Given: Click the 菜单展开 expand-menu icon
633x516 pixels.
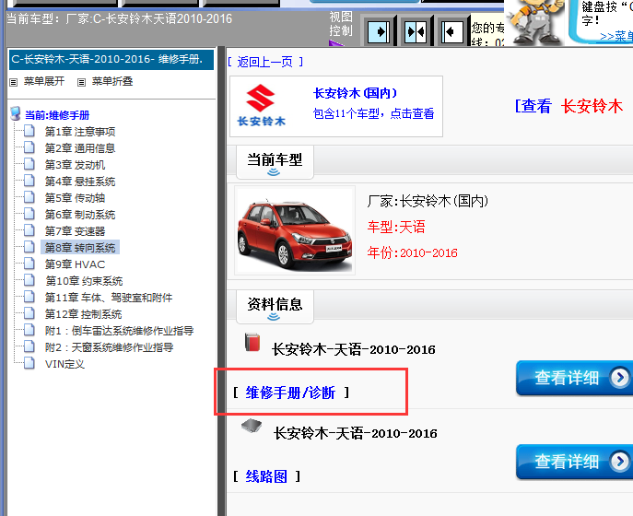Looking at the screenshot, I should (13, 82).
